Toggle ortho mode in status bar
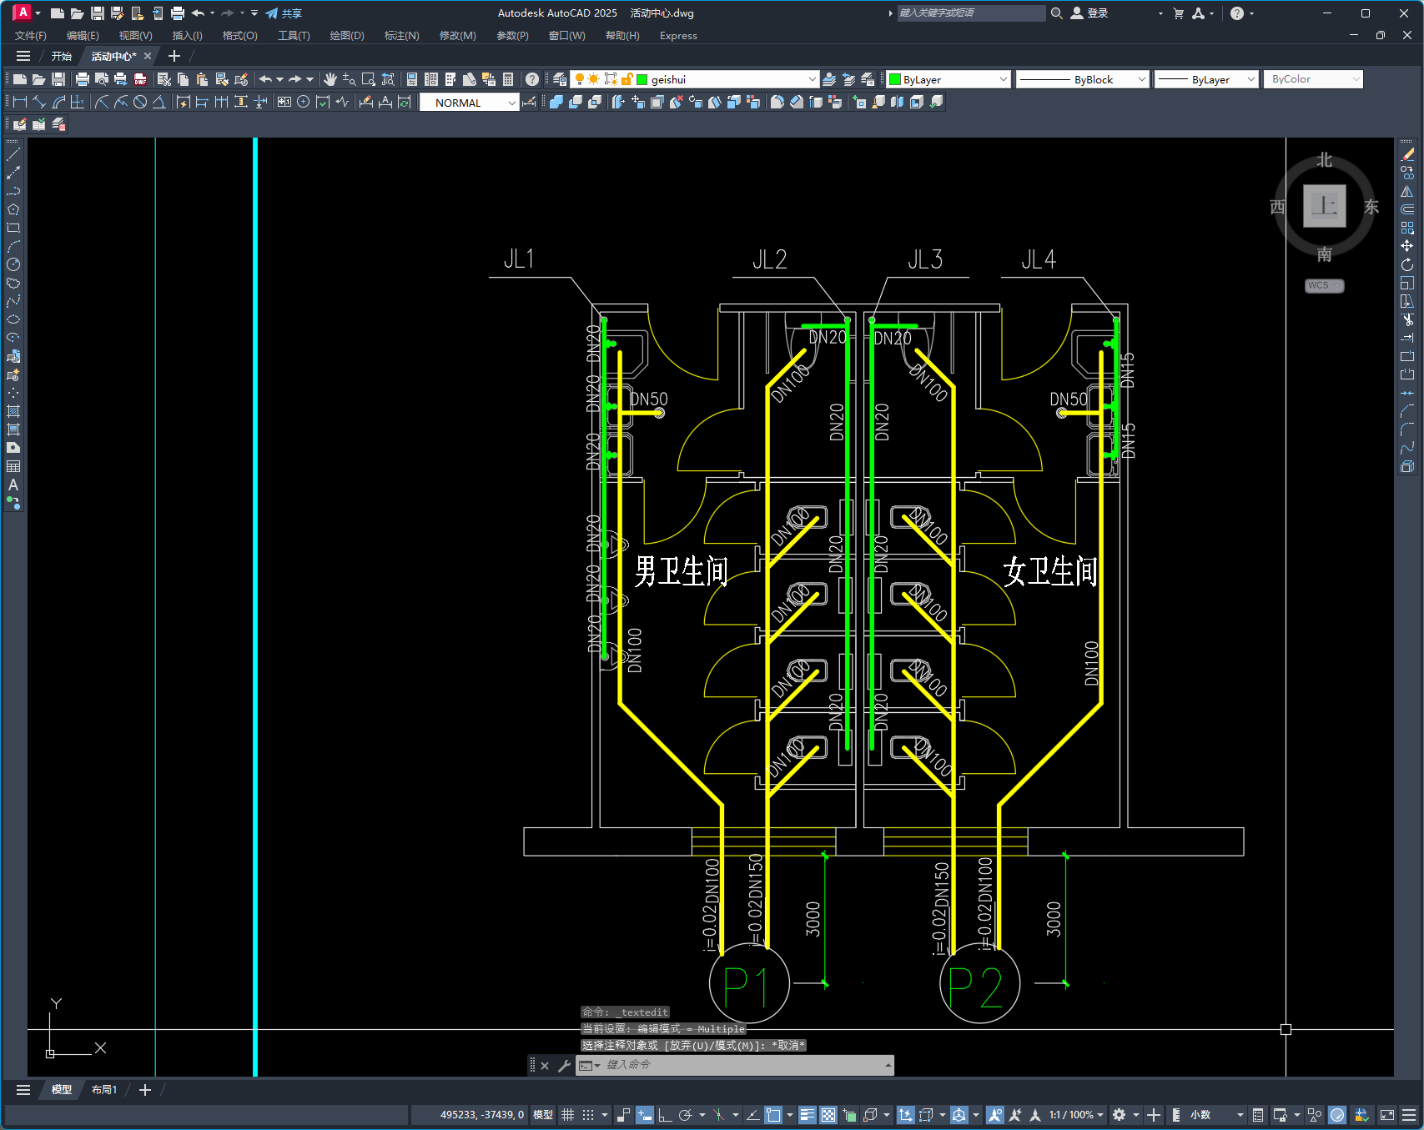This screenshot has width=1424, height=1130. pos(665,1115)
